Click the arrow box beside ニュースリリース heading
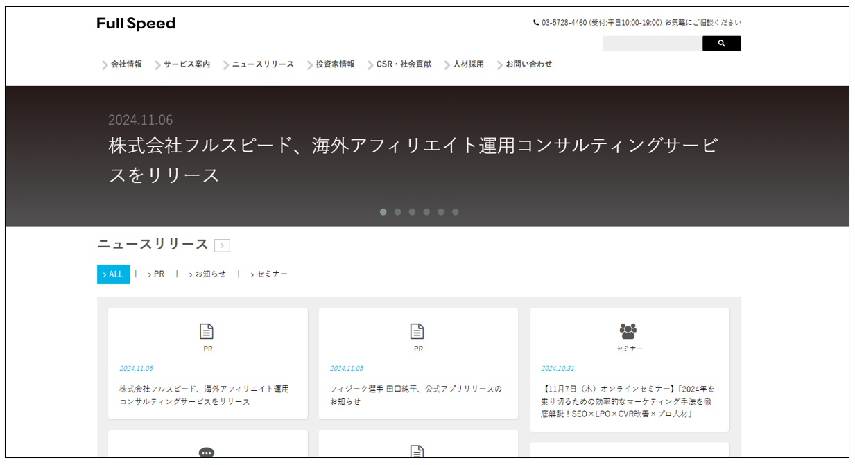The image size is (855, 465). pos(222,245)
